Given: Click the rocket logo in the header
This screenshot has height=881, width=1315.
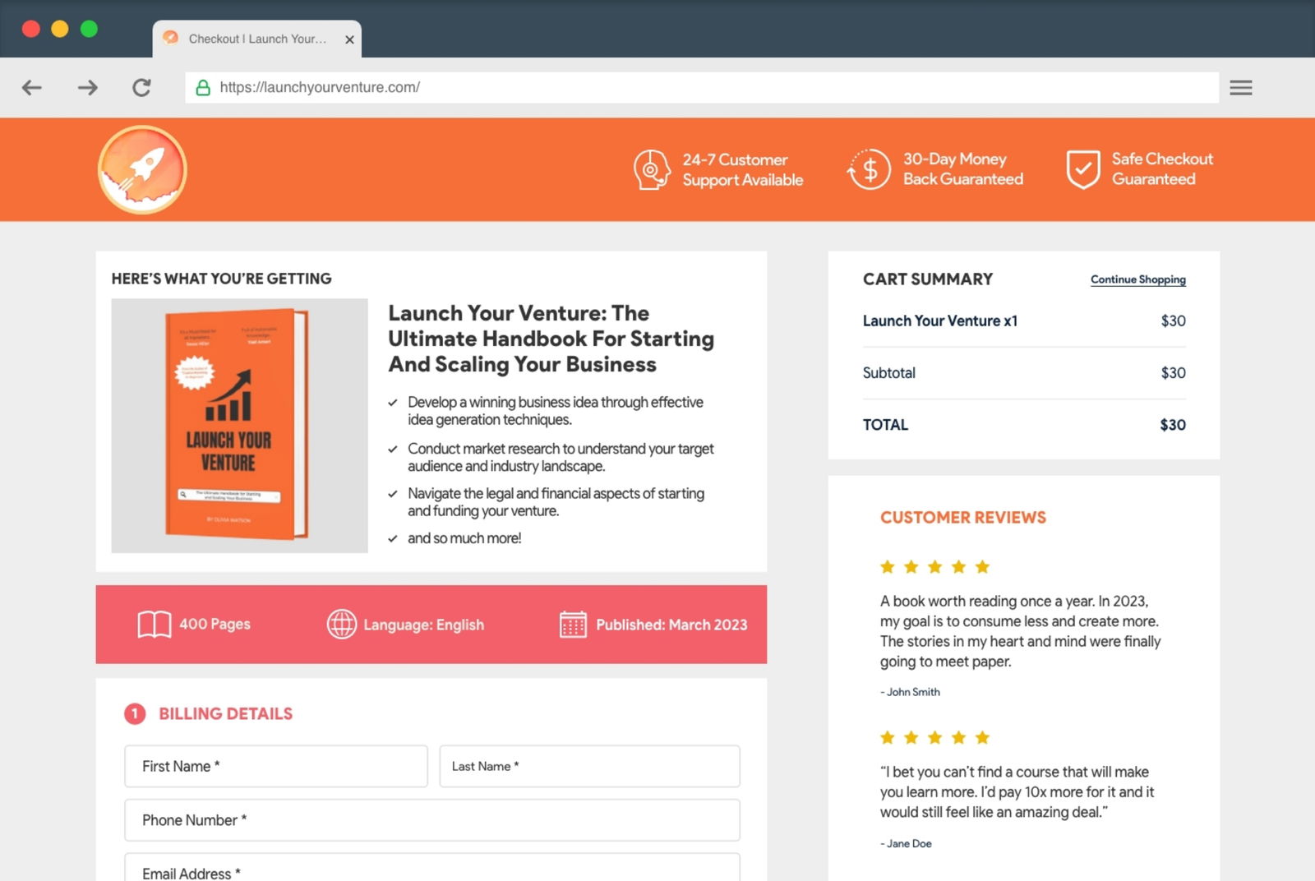Looking at the screenshot, I should pyautogui.click(x=141, y=169).
